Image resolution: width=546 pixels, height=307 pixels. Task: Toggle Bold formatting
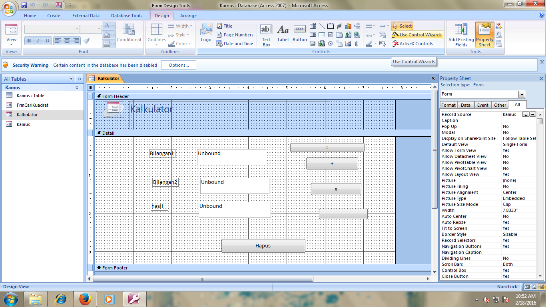tap(29, 41)
